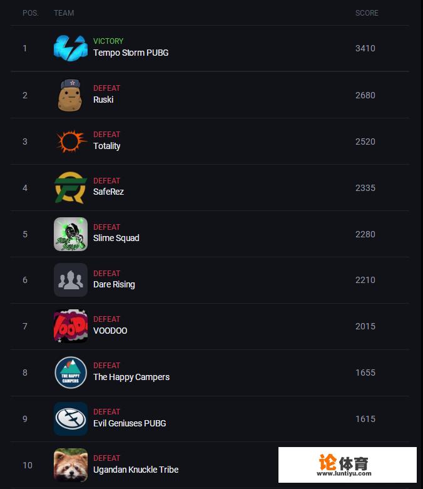
Task: Click the Evil Geniuses PUBG logo
Action: click(70, 419)
